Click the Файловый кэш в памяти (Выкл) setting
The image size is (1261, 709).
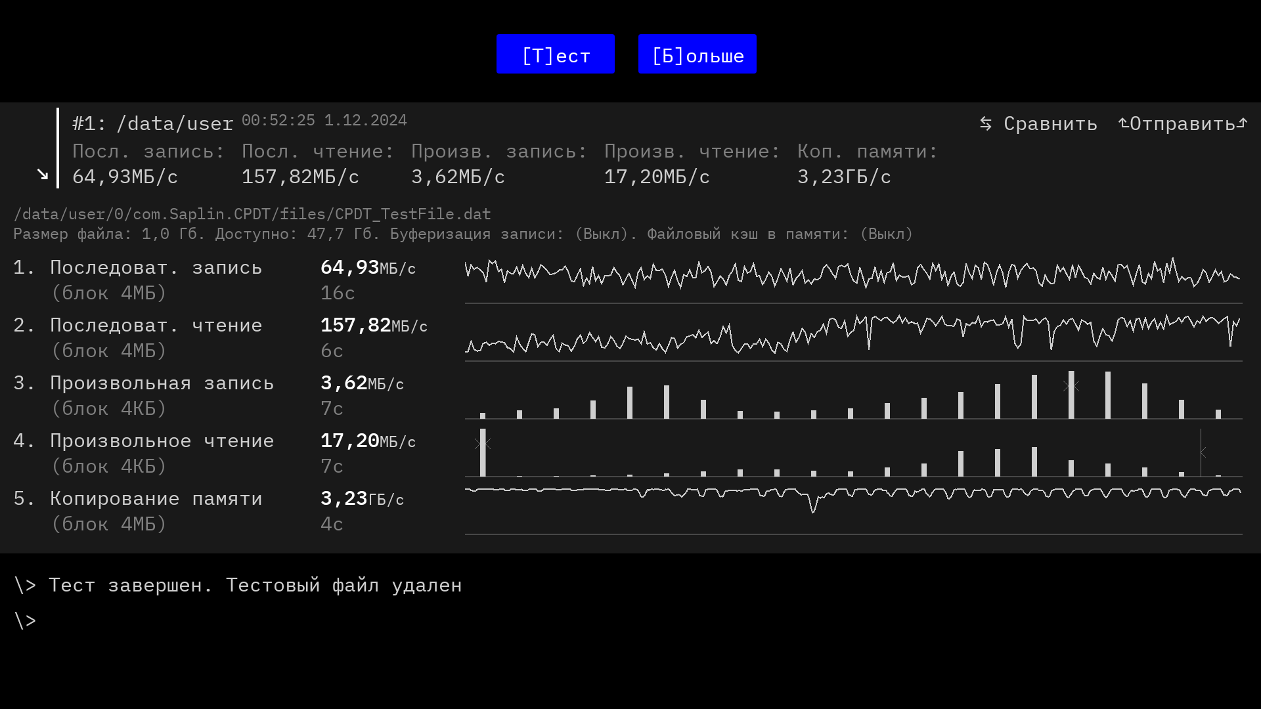(780, 234)
